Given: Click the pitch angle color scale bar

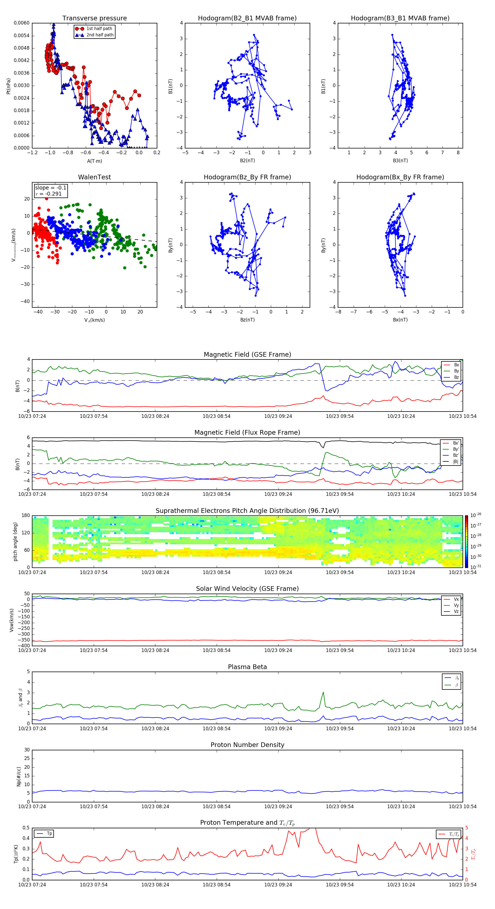Looking at the screenshot, I should [466, 542].
